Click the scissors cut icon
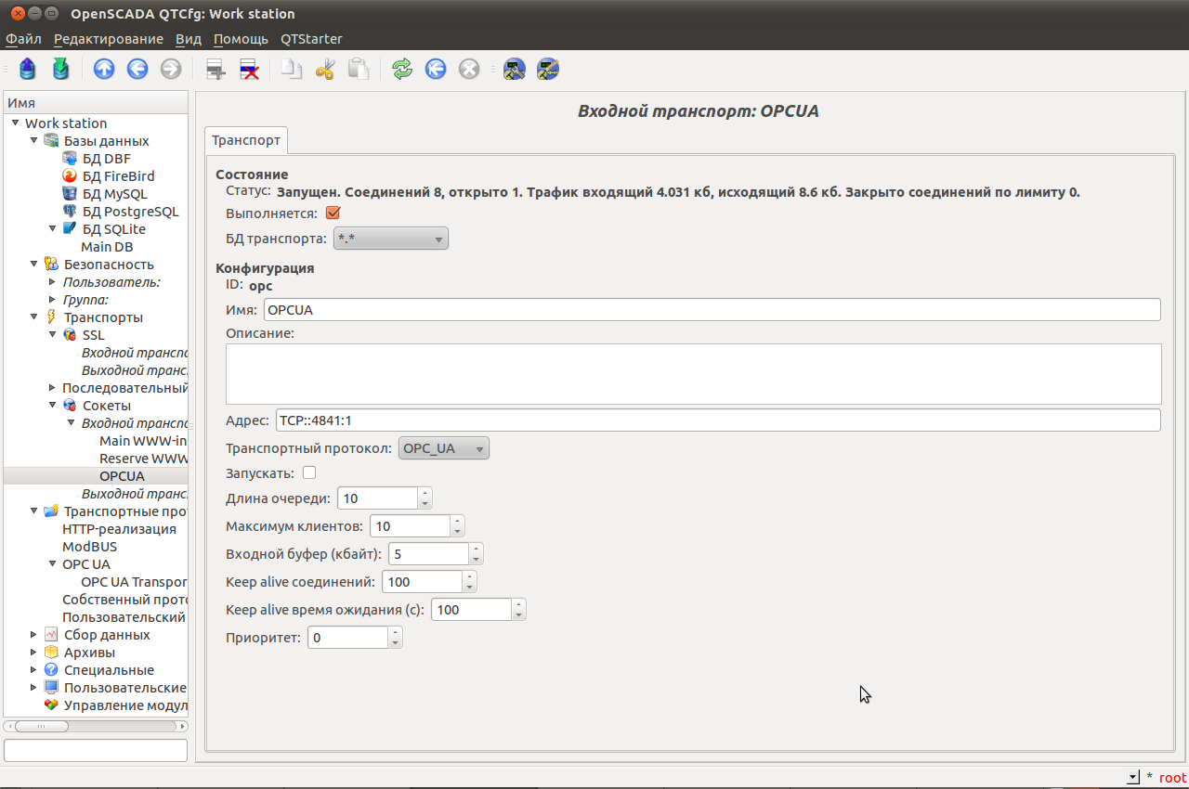 pos(324,69)
